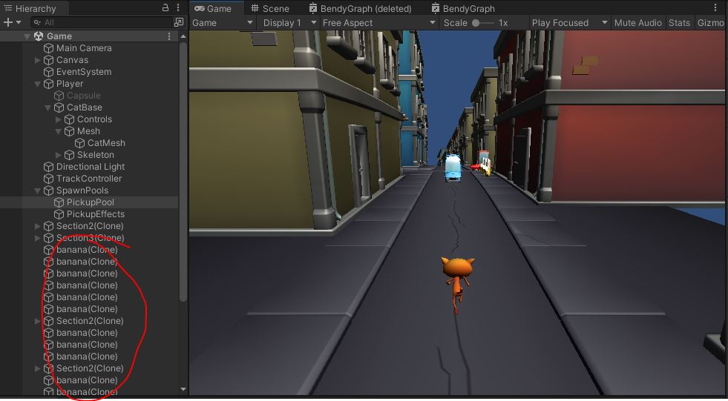Expand the Canvas object in the hierarchy
This screenshot has height=401, width=728.
coord(38,60)
